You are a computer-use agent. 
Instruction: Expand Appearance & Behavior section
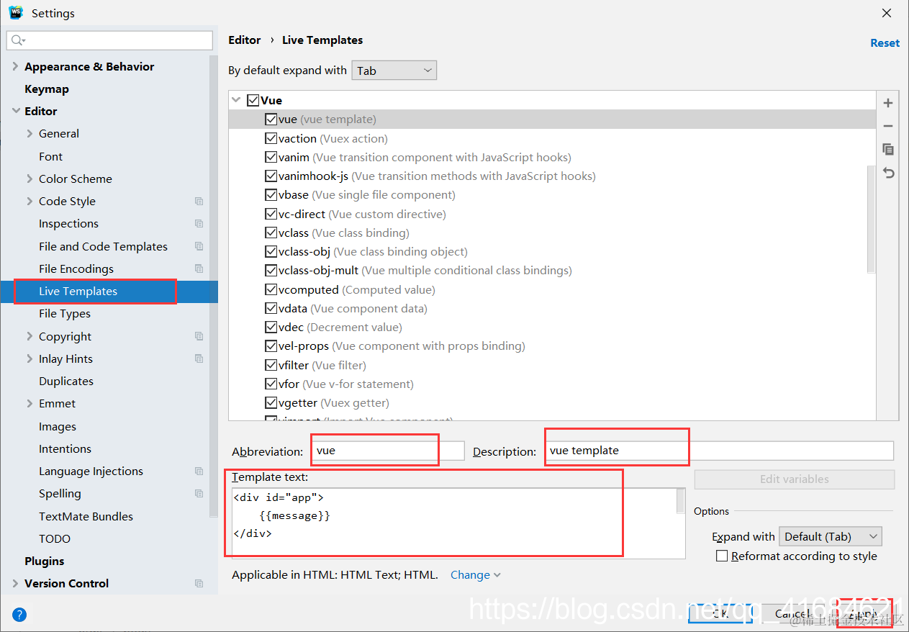[15, 66]
